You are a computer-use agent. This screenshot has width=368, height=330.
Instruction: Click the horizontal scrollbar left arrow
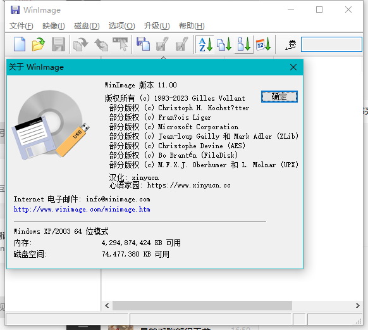coord(107,305)
